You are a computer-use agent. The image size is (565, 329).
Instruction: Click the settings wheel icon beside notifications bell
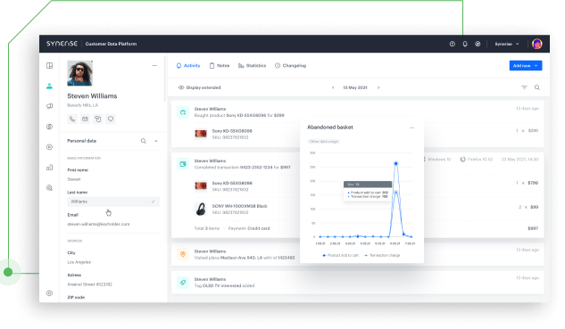coord(478,44)
